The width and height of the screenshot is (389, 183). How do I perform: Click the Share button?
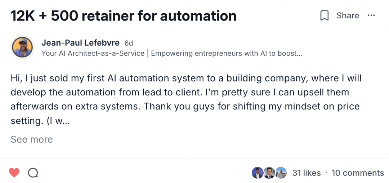pos(348,16)
